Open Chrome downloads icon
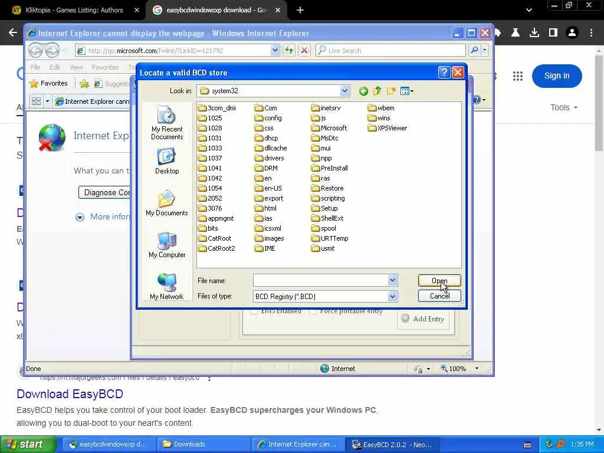The height and width of the screenshot is (453, 604). pyautogui.click(x=534, y=33)
